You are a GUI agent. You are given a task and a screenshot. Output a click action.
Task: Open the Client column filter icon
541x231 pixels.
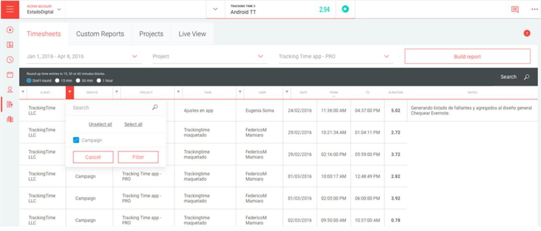pyautogui.click(x=23, y=92)
